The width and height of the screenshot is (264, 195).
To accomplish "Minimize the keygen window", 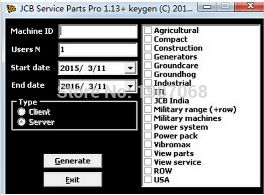I will pyautogui.click(x=207, y=7).
